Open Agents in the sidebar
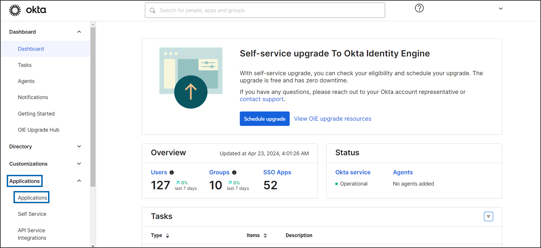 coord(26,81)
